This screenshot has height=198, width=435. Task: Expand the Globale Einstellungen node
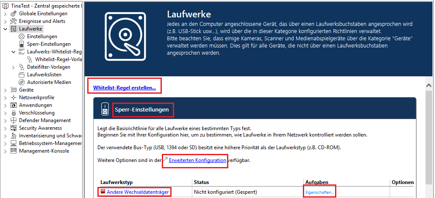click(x=6, y=14)
